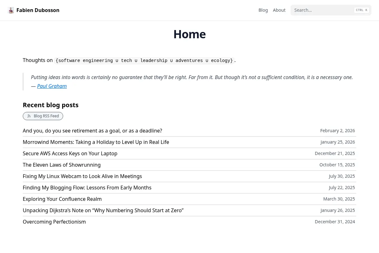Click the RSS feed icon
Screen dimensions: 379x253
coord(29,116)
